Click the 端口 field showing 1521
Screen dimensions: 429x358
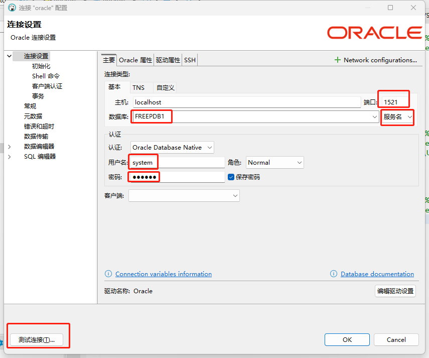[395, 102]
